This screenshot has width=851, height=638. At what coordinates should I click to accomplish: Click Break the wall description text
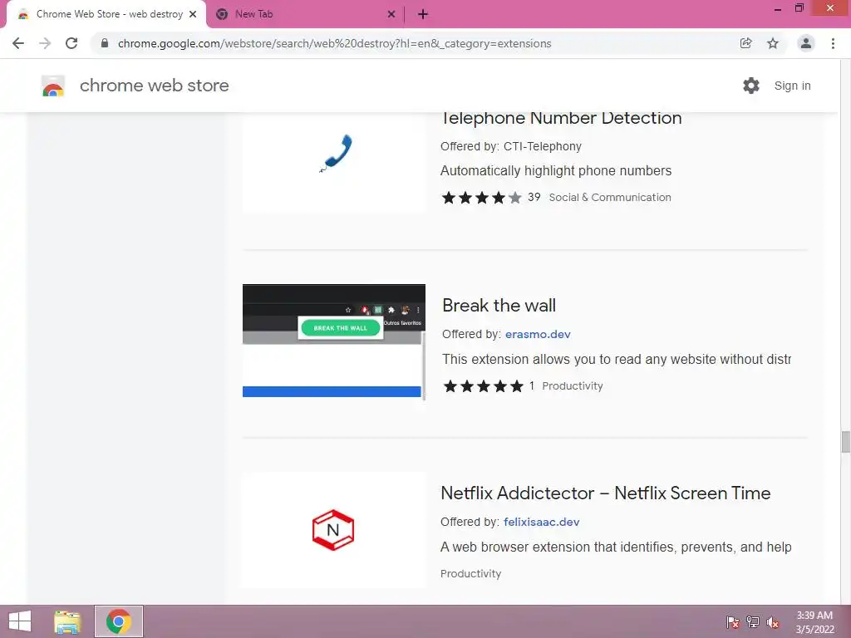pyautogui.click(x=617, y=359)
